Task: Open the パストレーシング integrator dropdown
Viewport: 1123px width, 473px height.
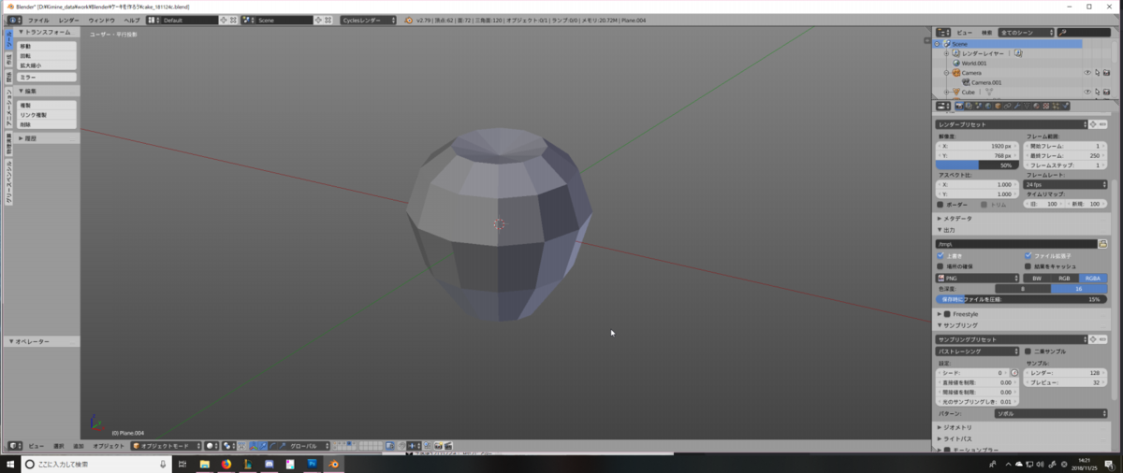Action: pos(977,351)
